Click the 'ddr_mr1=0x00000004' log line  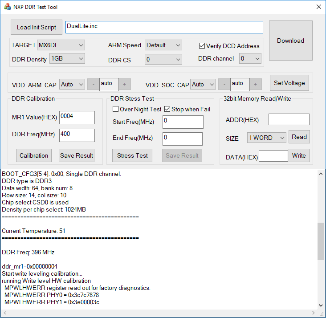29,266
